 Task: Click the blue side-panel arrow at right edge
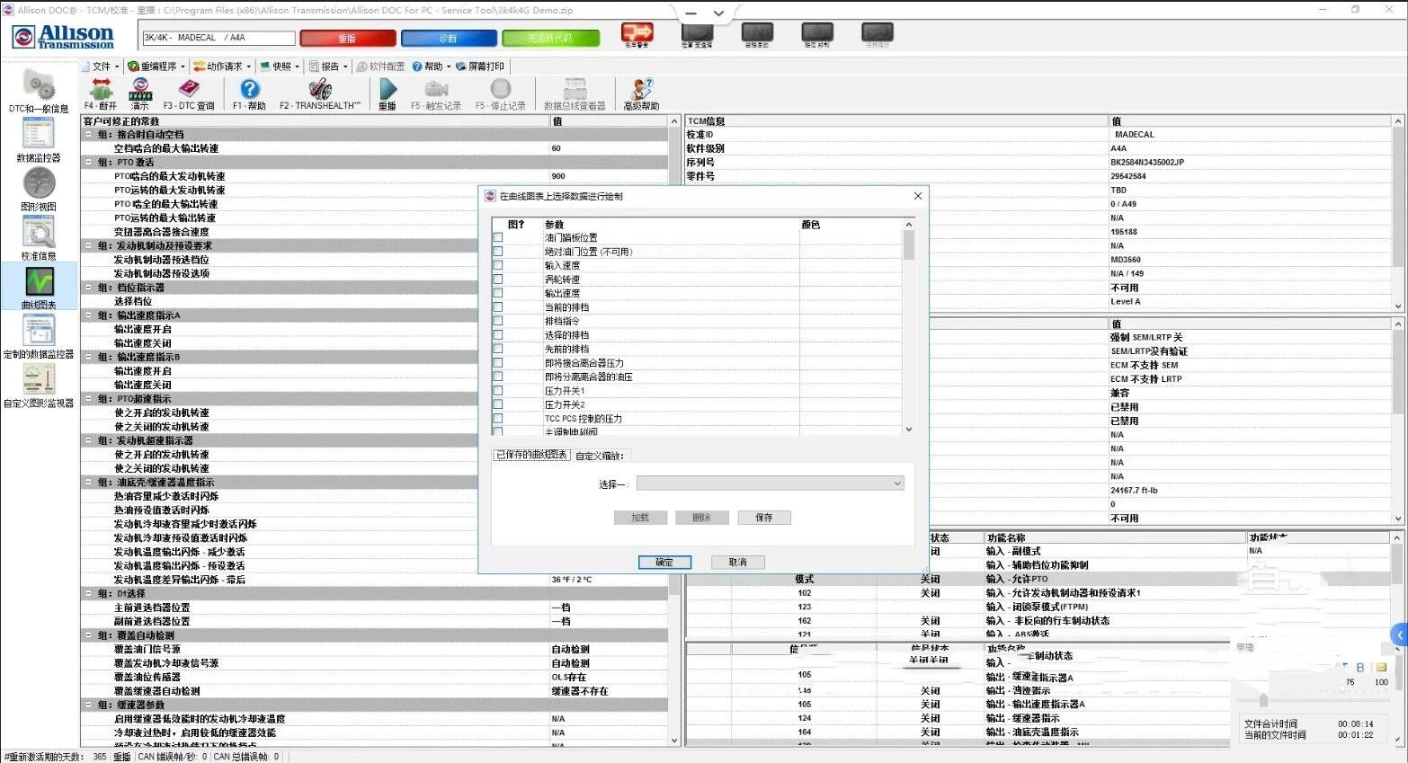(1399, 634)
